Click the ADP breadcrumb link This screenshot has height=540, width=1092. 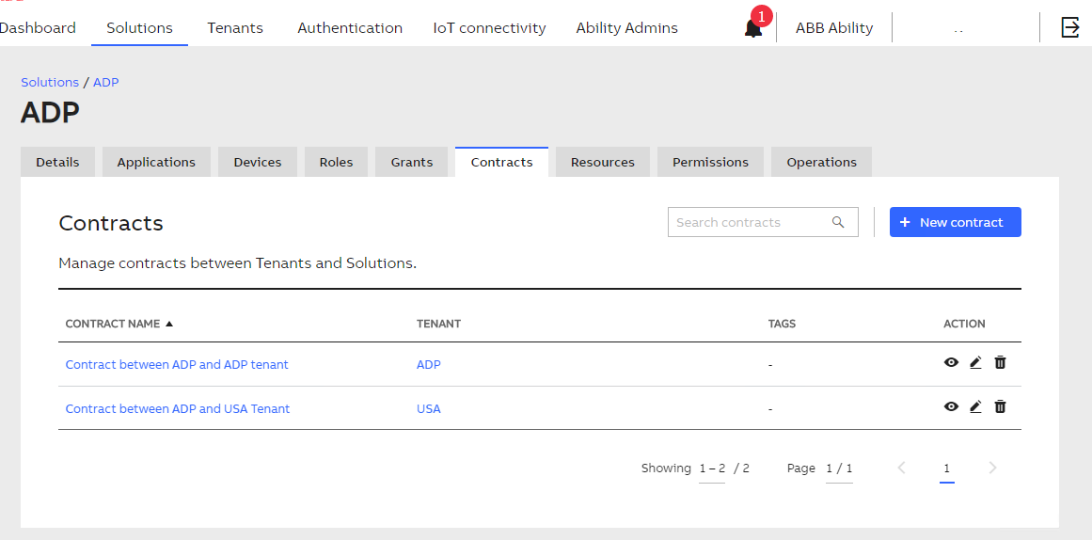point(106,82)
